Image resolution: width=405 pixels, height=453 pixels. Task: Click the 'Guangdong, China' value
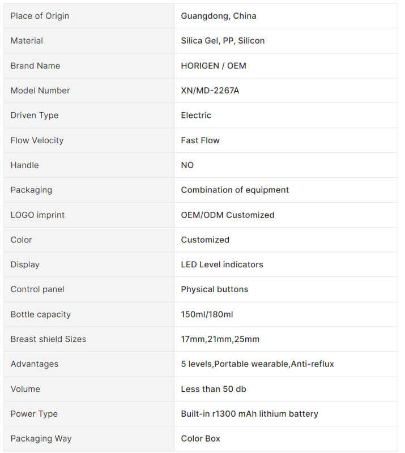coord(219,16)
